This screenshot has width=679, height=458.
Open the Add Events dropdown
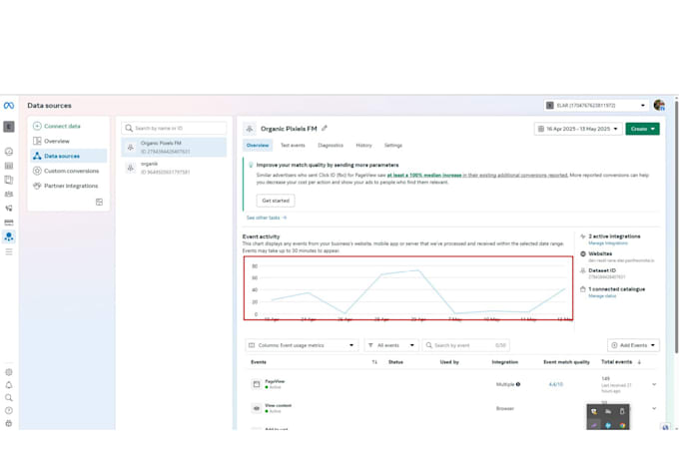click(x=633, y=345)
